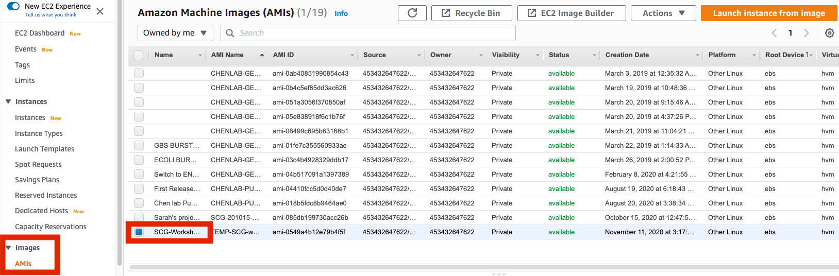Toggle New EC2 Experience switch
This screenshot has width=839, height=276.
click(13, 6)
